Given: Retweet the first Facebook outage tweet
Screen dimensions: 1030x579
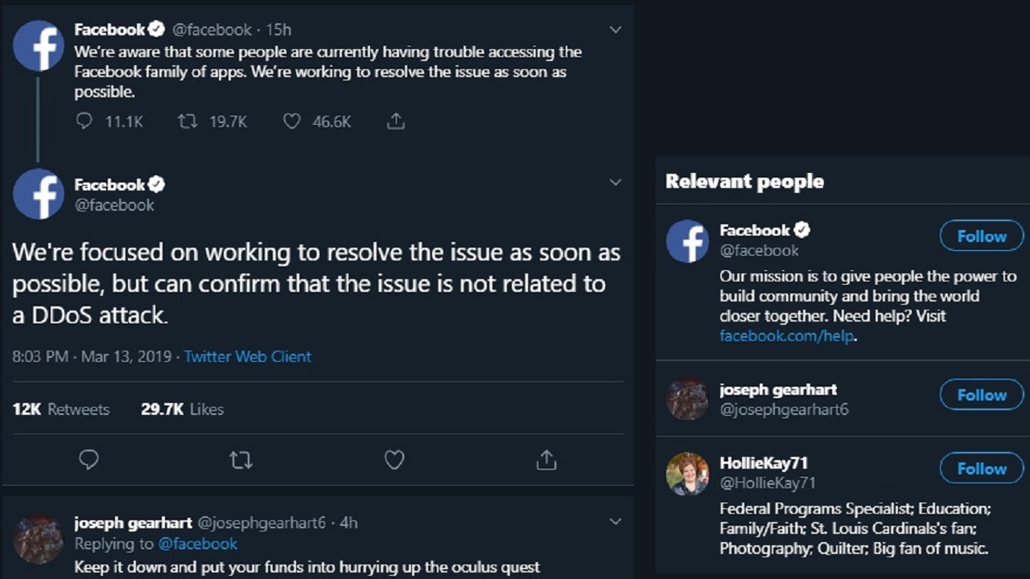Looking at the screenshot, I should tap(187, 121).
